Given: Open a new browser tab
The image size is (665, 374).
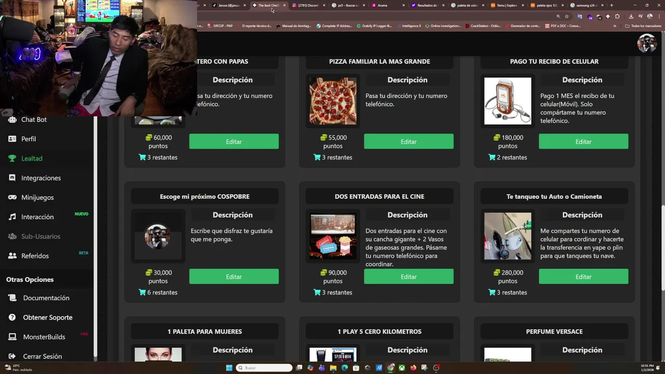Looking at the screenshot, I should [611, 5].
